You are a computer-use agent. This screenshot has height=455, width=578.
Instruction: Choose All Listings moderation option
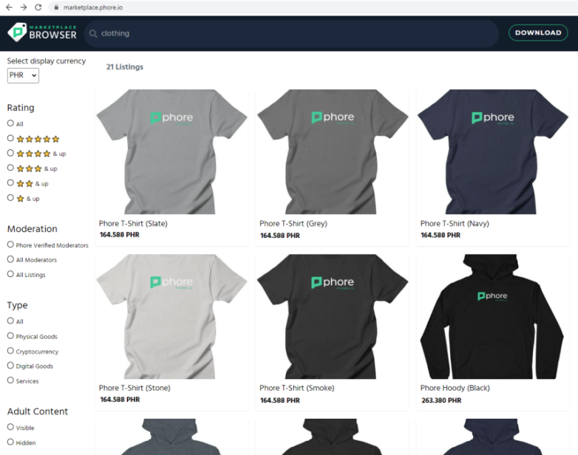tap(10, 274)
